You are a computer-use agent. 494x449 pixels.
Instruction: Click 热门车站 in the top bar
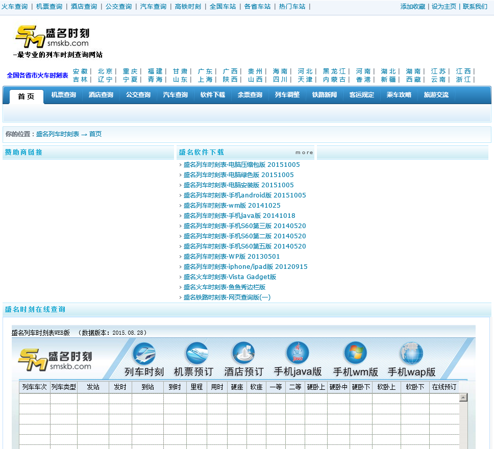tap(292, 7)
